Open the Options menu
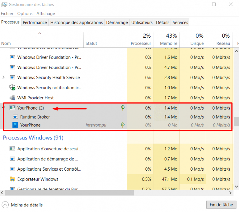Image resolution: width=239 pixels, height=212 pixels. point(25,14)
